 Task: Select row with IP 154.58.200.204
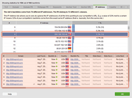(x=65, y=27)
